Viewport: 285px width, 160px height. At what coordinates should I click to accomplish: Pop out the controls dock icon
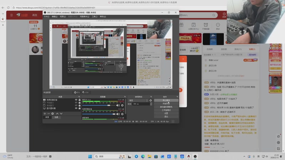[177, 97]
